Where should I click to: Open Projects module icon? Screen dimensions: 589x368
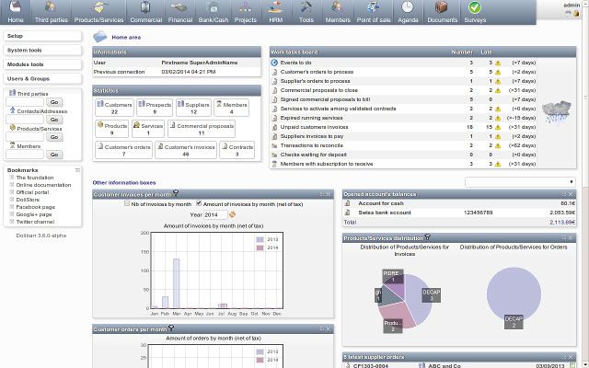click(245, 7)
